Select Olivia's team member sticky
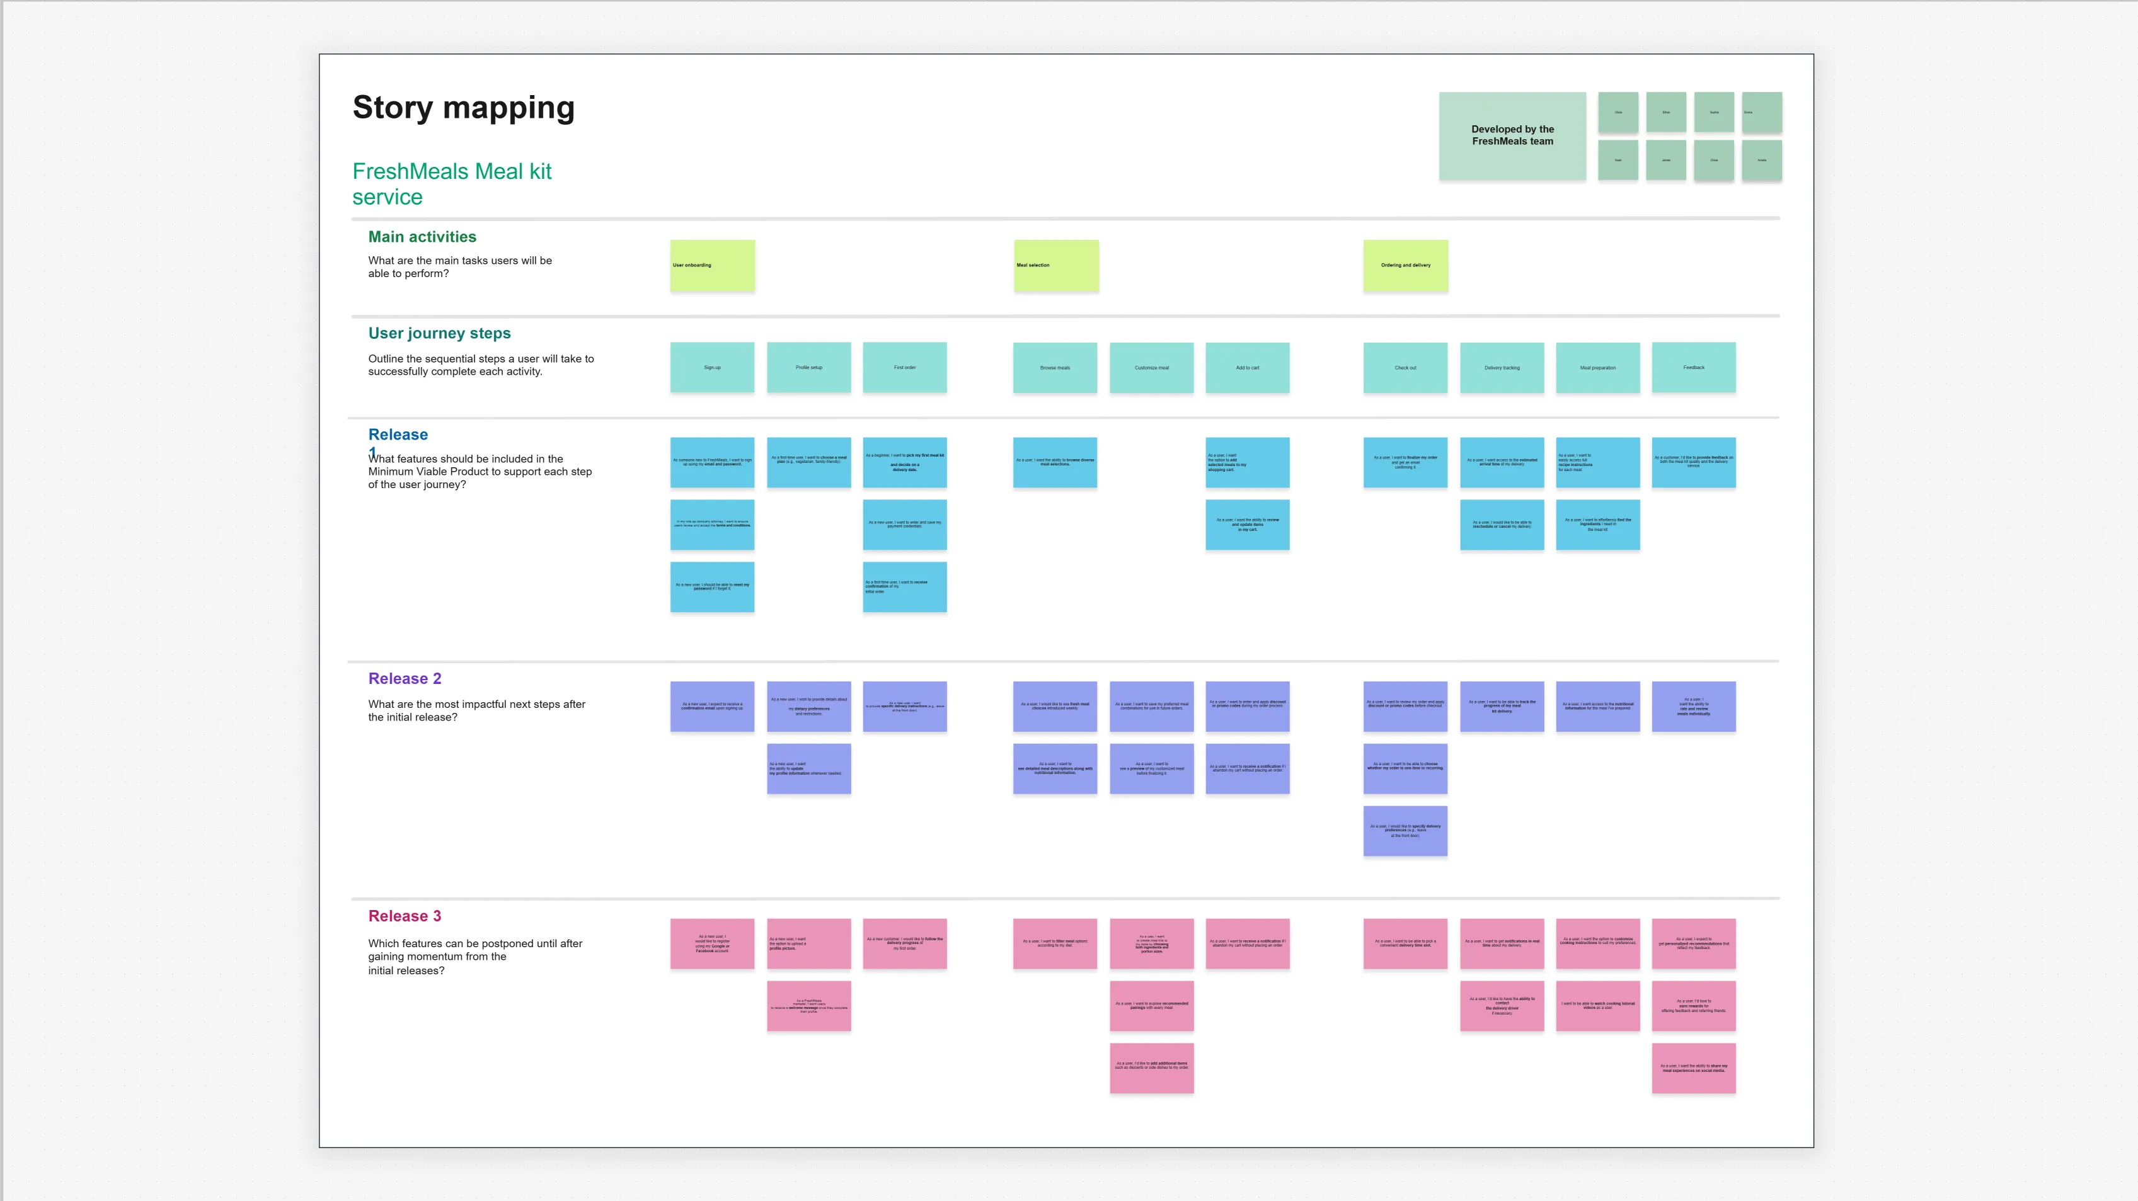Viewport: 2138px width, 1201px height. (x=1618, y=112)
